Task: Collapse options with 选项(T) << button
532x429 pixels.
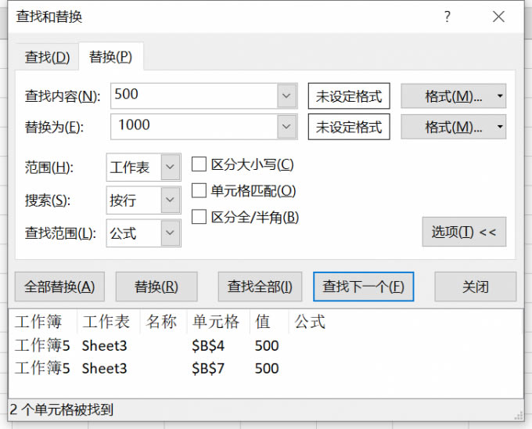Action: [464, 233]
